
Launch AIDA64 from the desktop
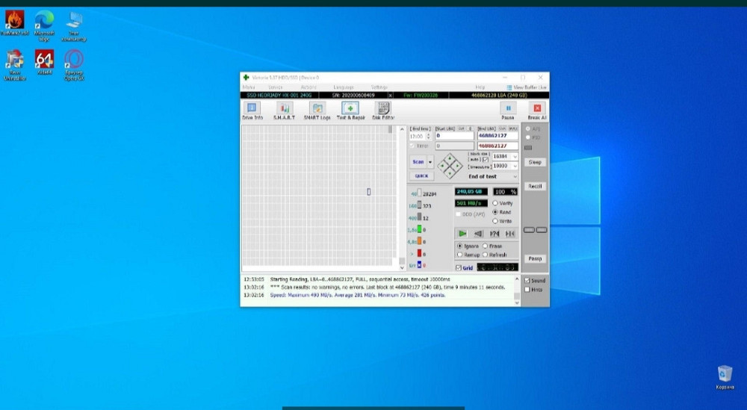click(44, 63)
